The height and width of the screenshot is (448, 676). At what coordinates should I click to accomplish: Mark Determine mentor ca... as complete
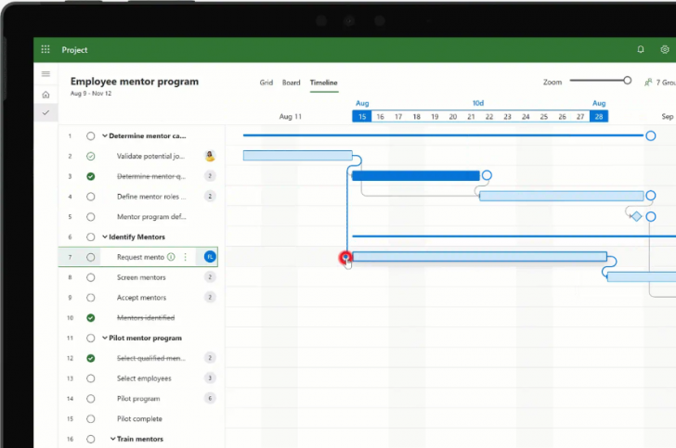pos(91,136)
